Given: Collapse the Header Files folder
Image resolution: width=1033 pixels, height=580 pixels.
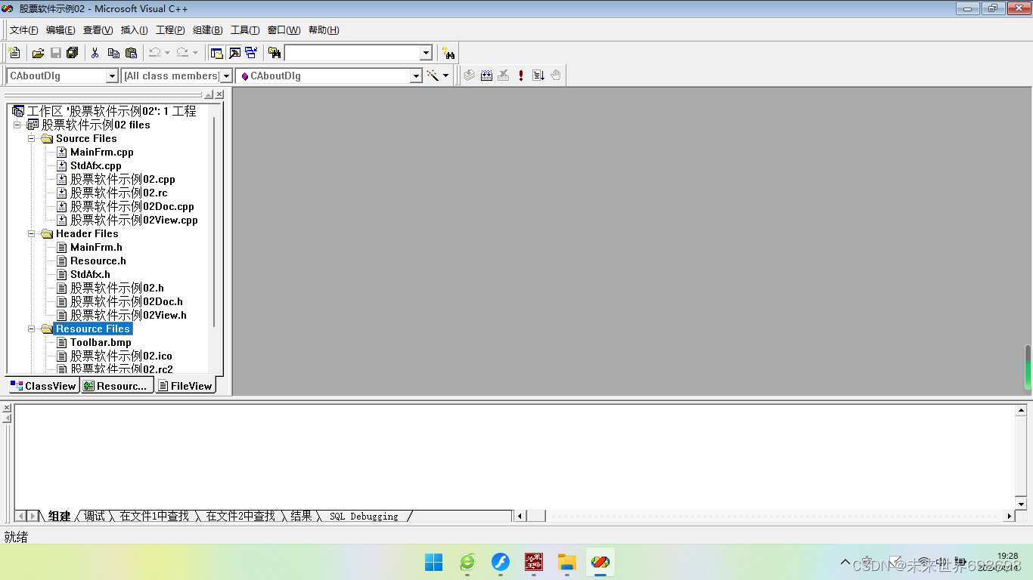Looking at the screenshot, I should click(x=32, y=234).
